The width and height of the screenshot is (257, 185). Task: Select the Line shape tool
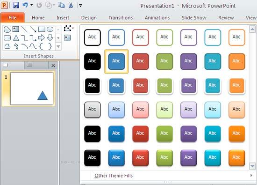coord(24,29)
